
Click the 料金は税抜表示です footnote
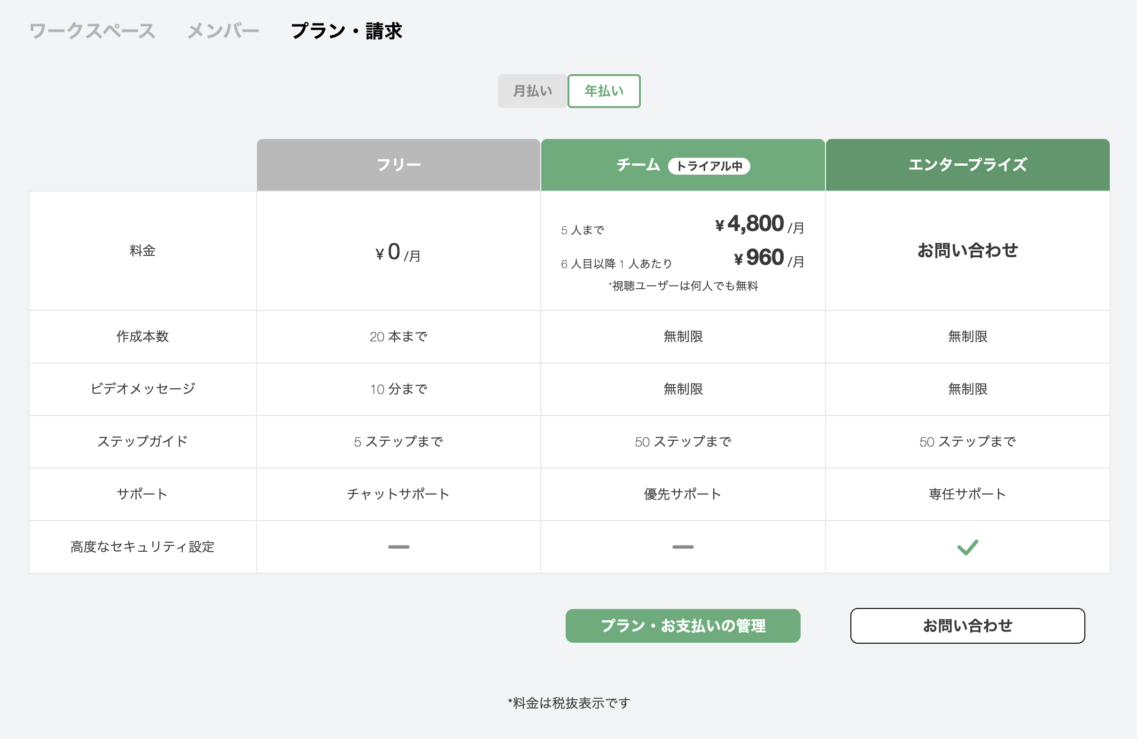[x=568, y=702]
